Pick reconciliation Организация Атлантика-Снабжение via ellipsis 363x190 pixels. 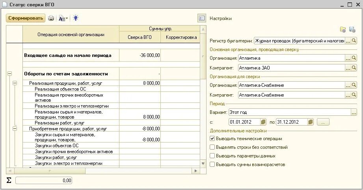(x=348, y=85)
